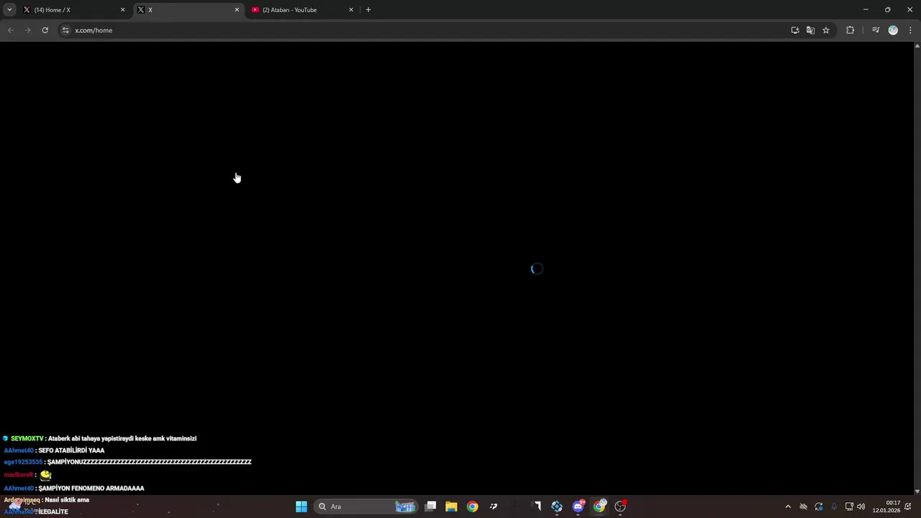This screenshot has width=921, height=518.
Task: Go forward to the next page
Action: click(x=27, y=30)
